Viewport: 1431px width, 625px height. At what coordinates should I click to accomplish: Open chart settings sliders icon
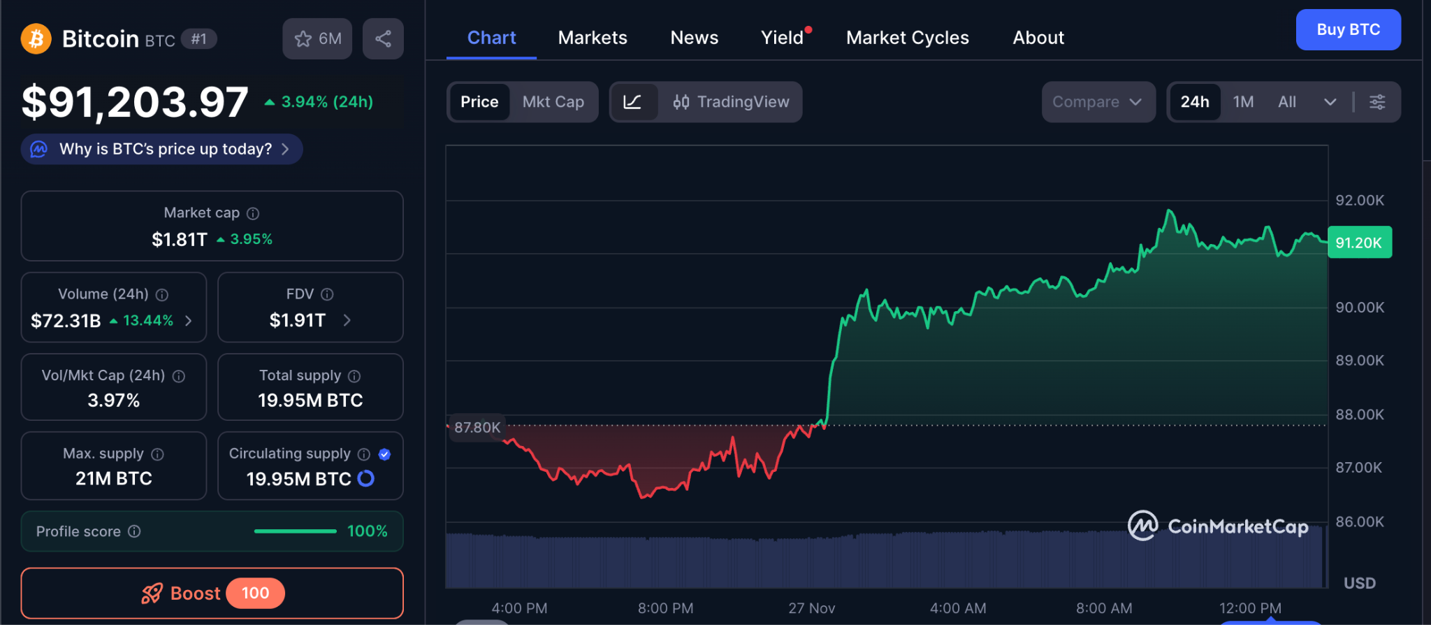1377,102
